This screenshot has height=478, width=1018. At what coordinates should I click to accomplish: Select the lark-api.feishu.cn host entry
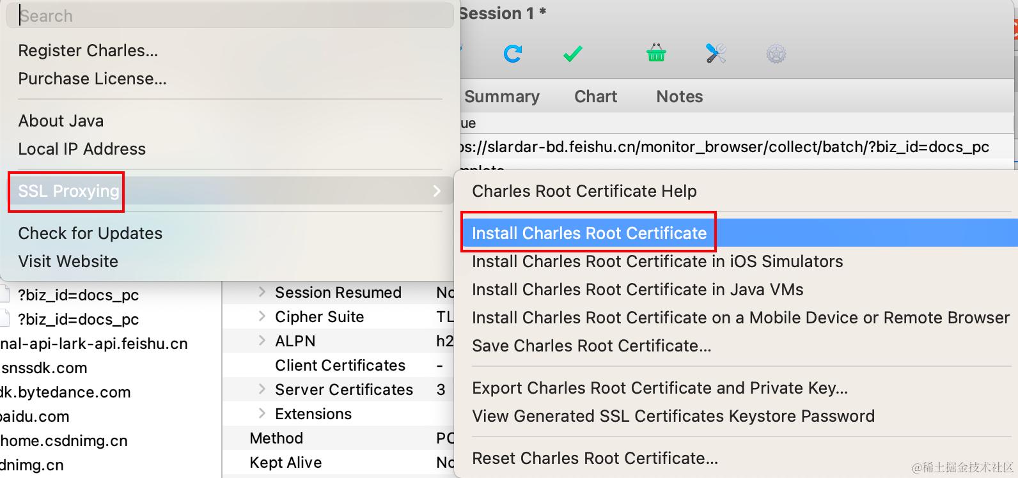pos(95,343)
